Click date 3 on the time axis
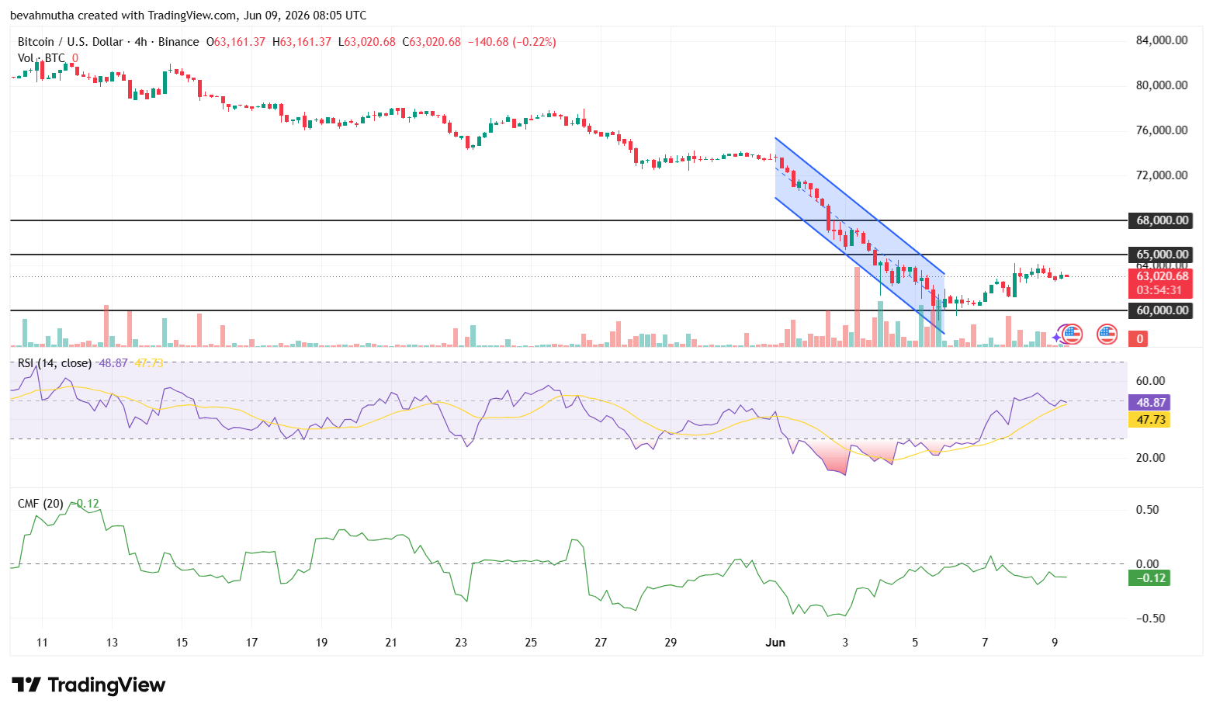Viewport: 1213px width, 714px height. pos(845,643)
